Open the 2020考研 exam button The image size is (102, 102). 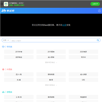point(83,52)
